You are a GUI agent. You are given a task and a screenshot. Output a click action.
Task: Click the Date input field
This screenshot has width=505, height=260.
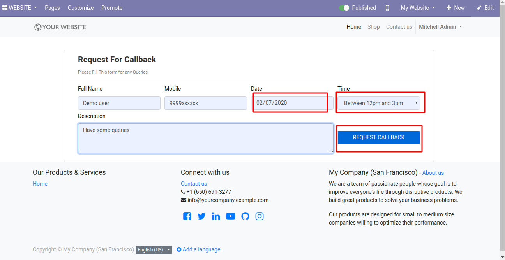[290, 102]
